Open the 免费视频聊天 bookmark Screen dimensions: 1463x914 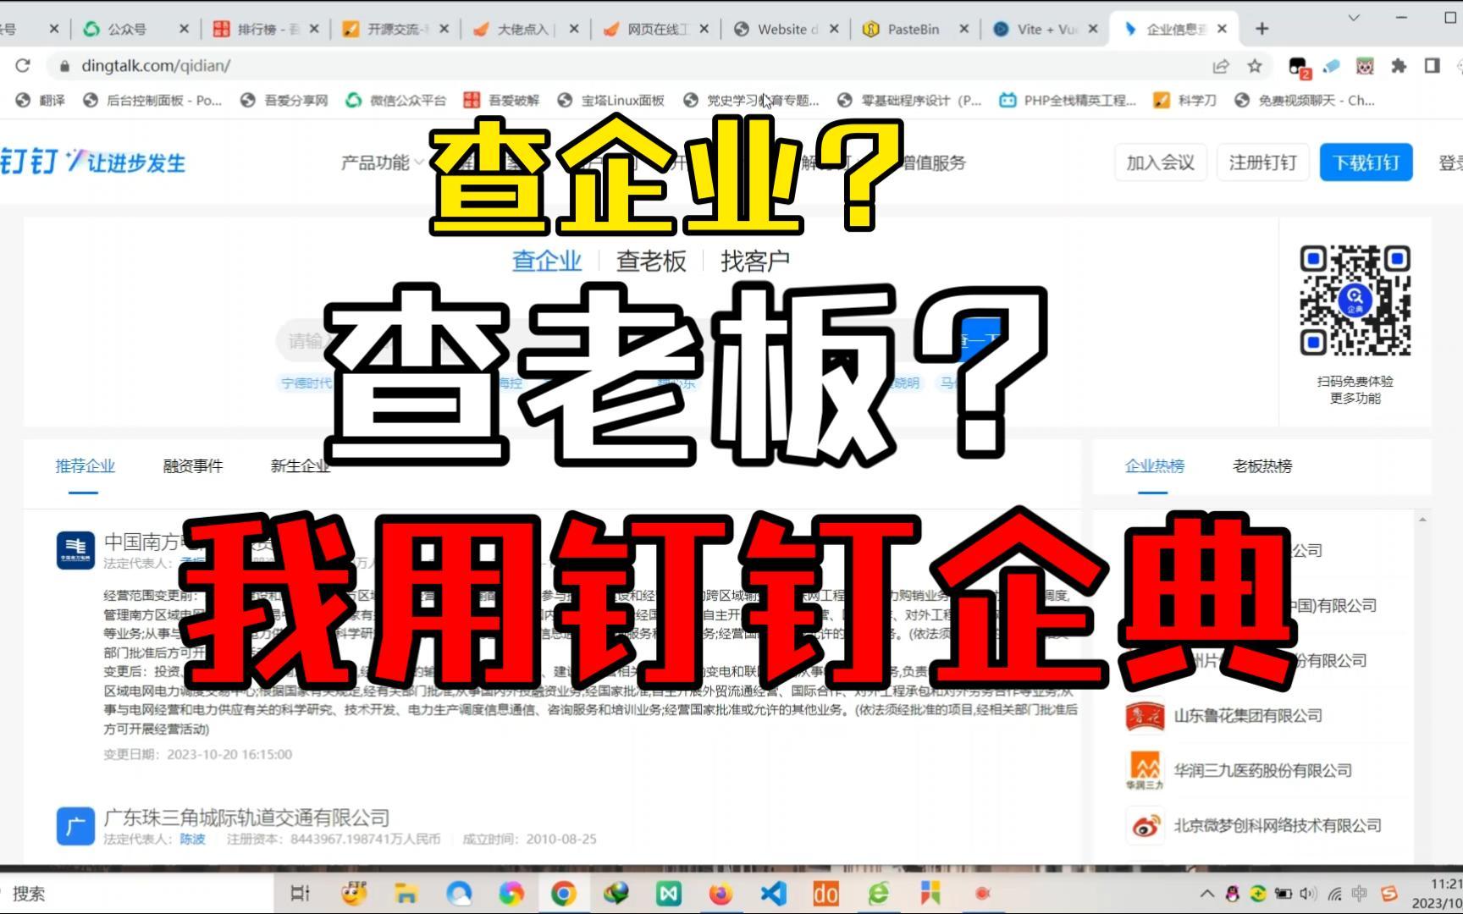click(1306, 100)
